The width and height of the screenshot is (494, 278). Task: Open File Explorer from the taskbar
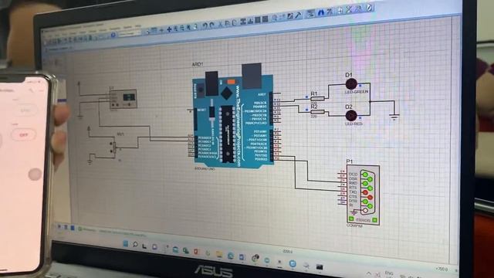(x=219, y=254)
